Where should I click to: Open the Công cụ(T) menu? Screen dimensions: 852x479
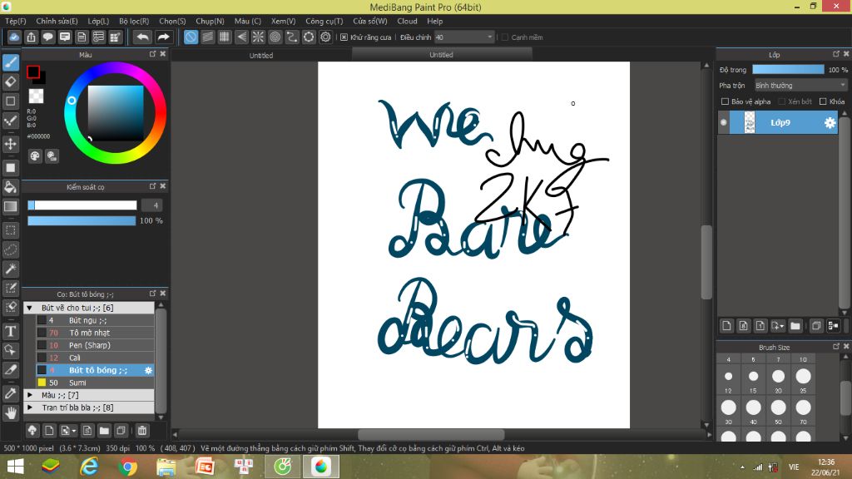[324, 21]
